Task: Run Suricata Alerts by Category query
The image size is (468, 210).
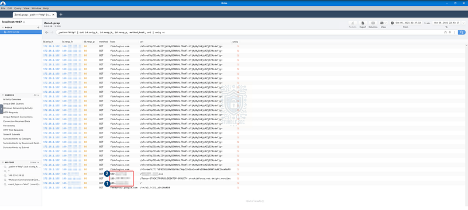Action: pyautogui.click(x=17, y=139)
